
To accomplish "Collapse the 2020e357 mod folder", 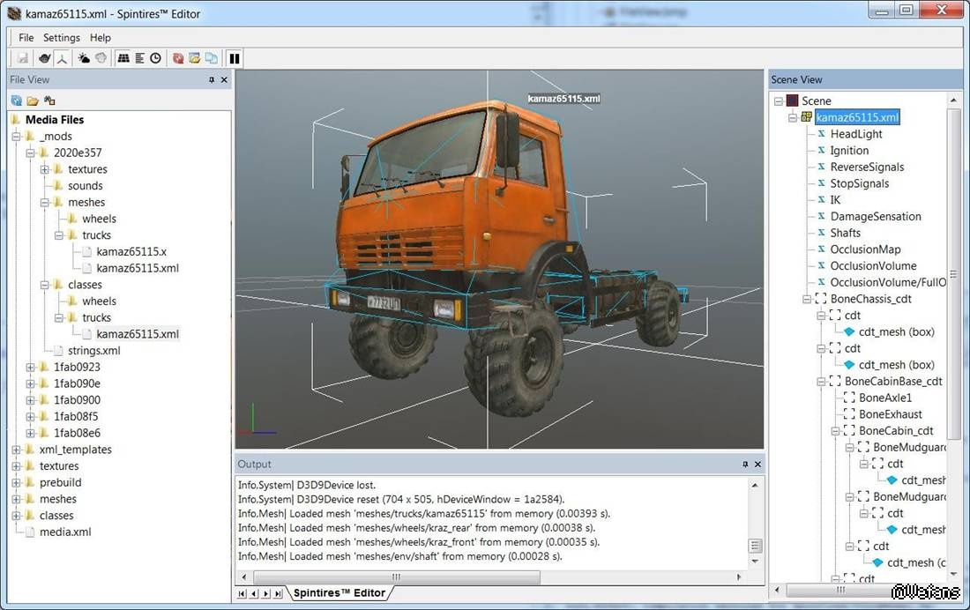I will pos(31,152).
